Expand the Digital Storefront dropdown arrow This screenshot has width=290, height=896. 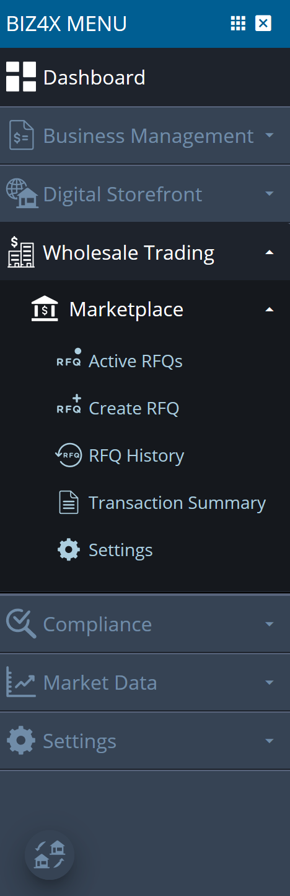[x=269, y=193]
